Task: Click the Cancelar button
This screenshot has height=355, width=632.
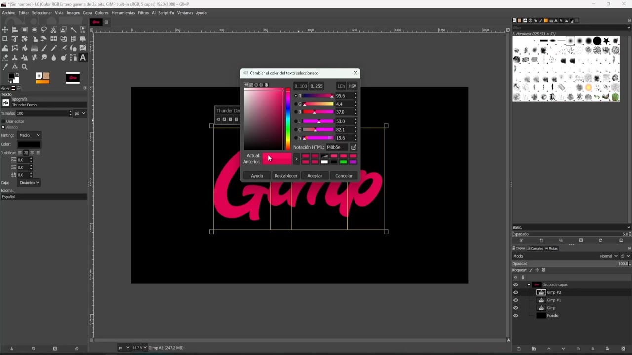Action: pos(344,176)
